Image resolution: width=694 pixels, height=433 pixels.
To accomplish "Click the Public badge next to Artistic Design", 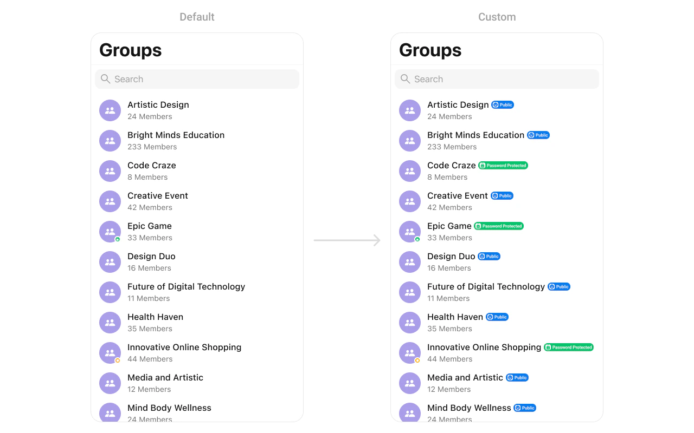I will click(502, 104).
